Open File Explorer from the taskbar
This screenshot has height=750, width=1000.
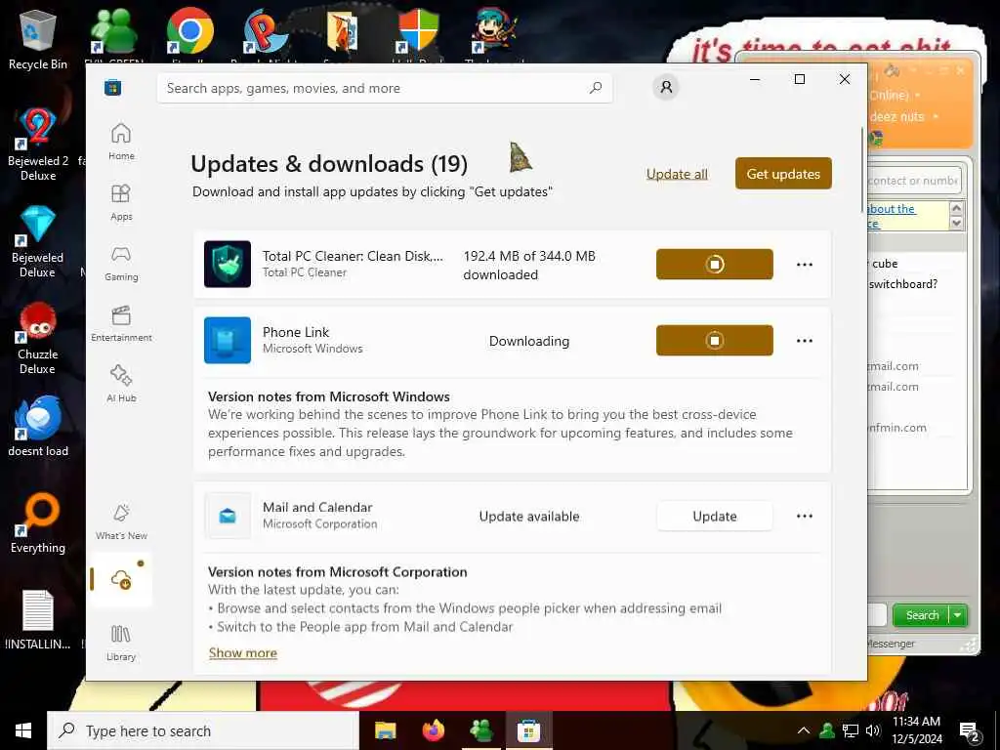click(385, 730)
